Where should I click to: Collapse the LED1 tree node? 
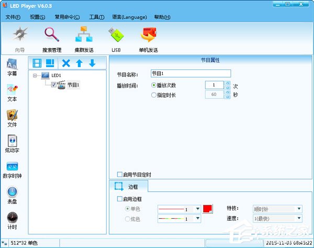(x=35, y=75)
